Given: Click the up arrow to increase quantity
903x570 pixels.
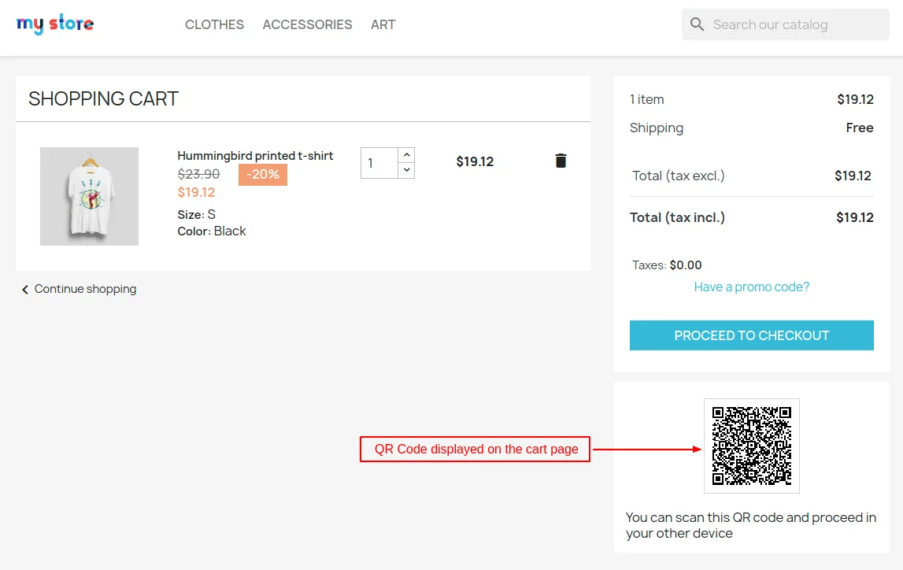Looking at the screenshot, I should pyautogui.click(x=406, y=154).
